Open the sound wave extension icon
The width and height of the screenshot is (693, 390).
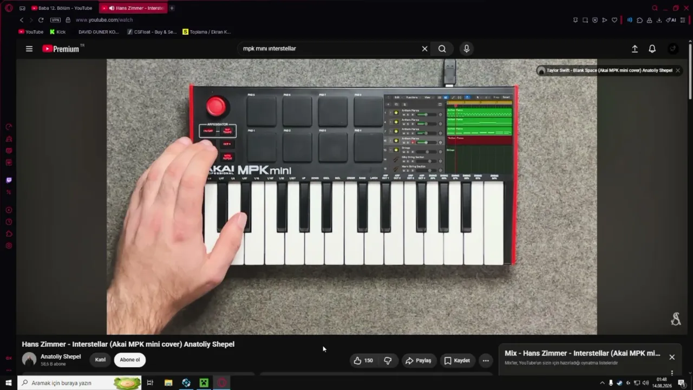630,20
